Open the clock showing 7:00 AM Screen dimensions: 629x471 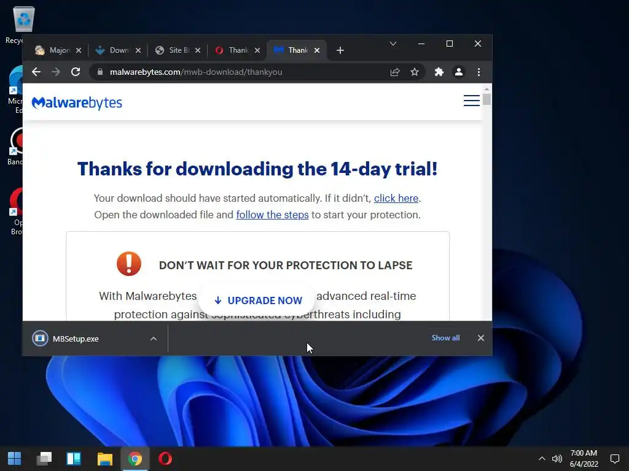(x=584, y=459)
